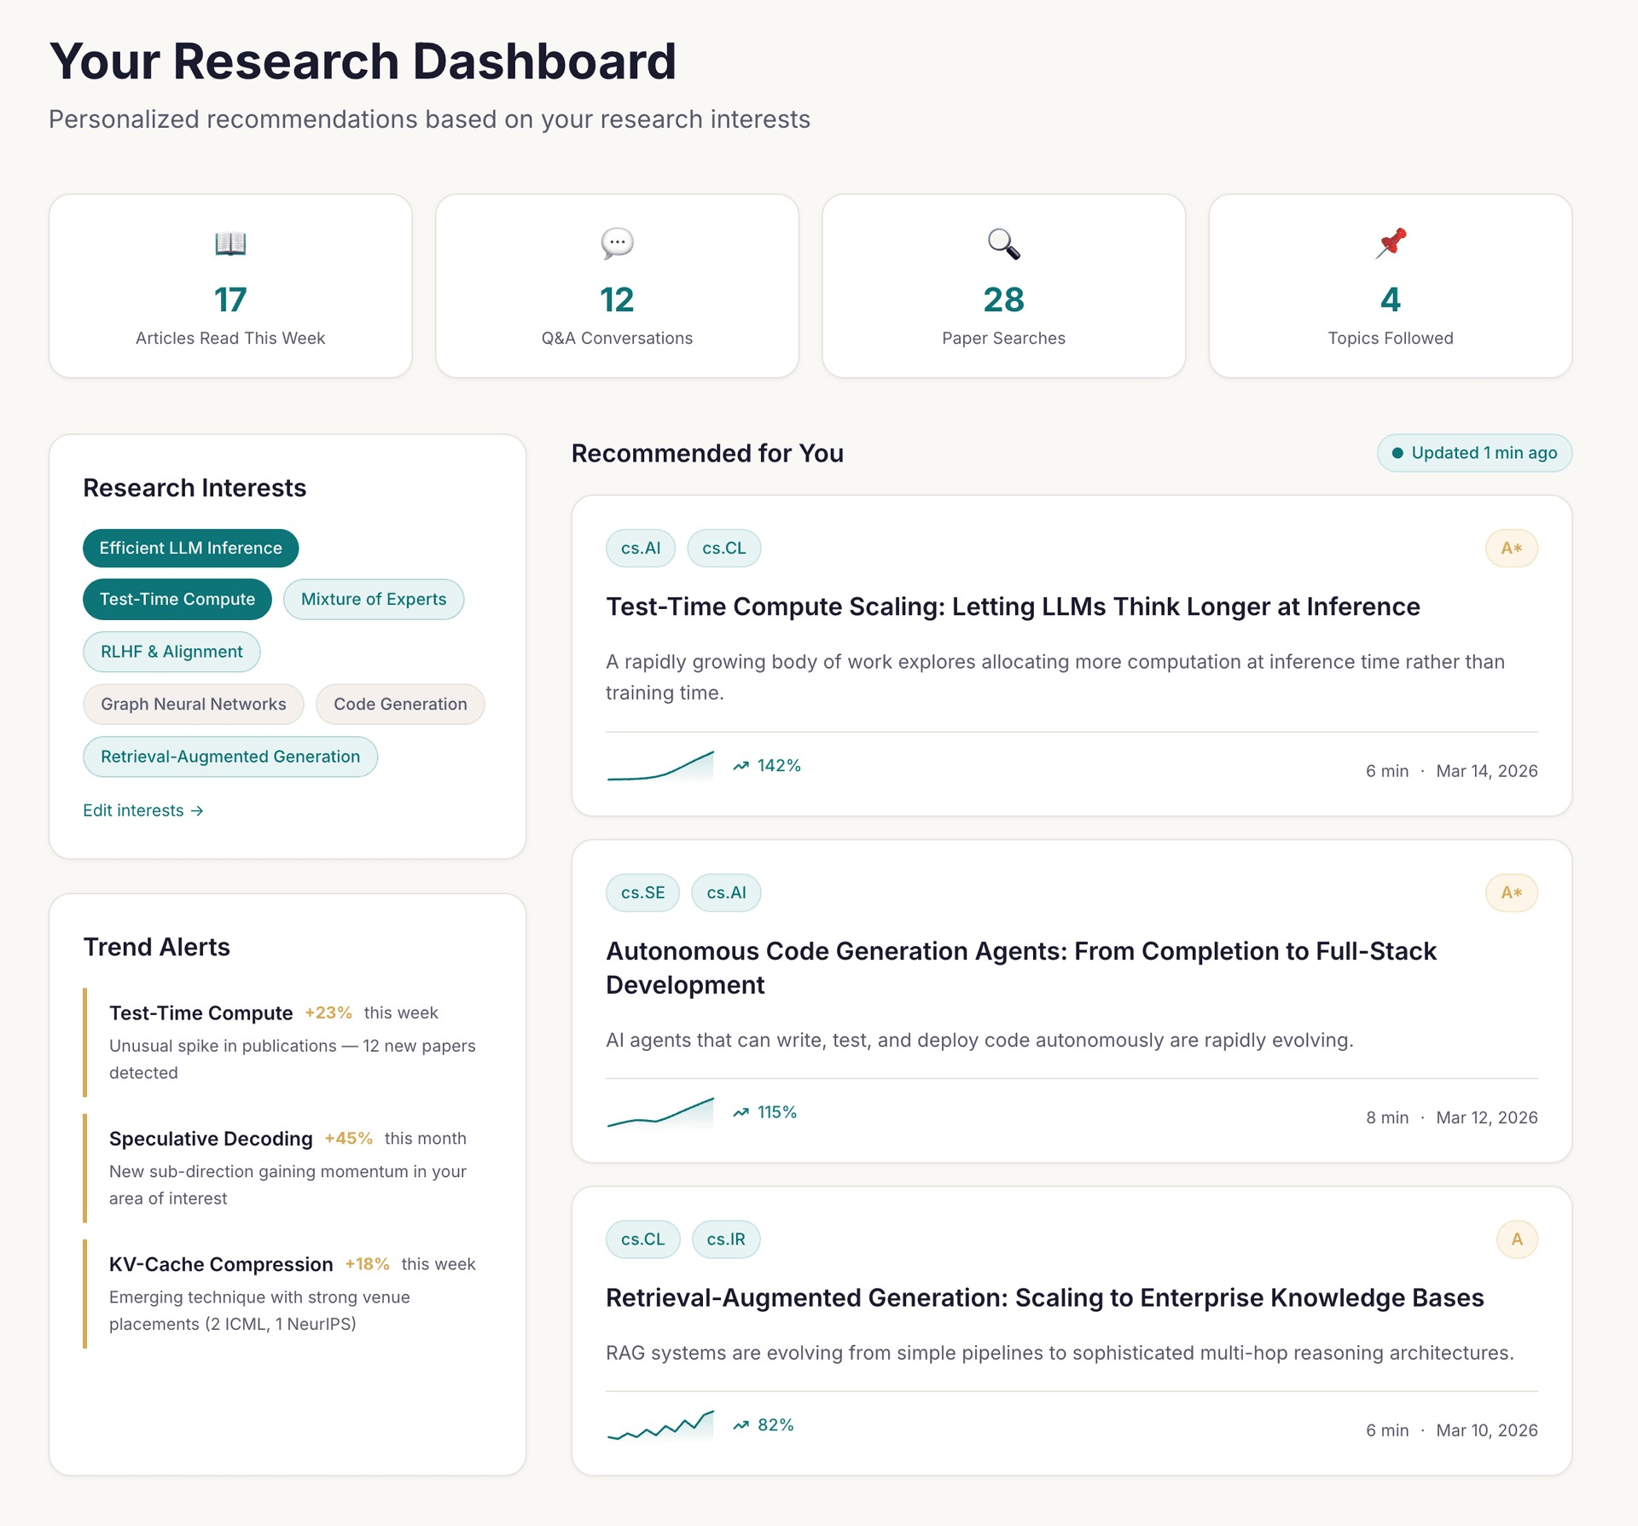This screenshot has width=1638, height=1526.
Task: Select the cs.SE category tag
Action: (642, 892)
